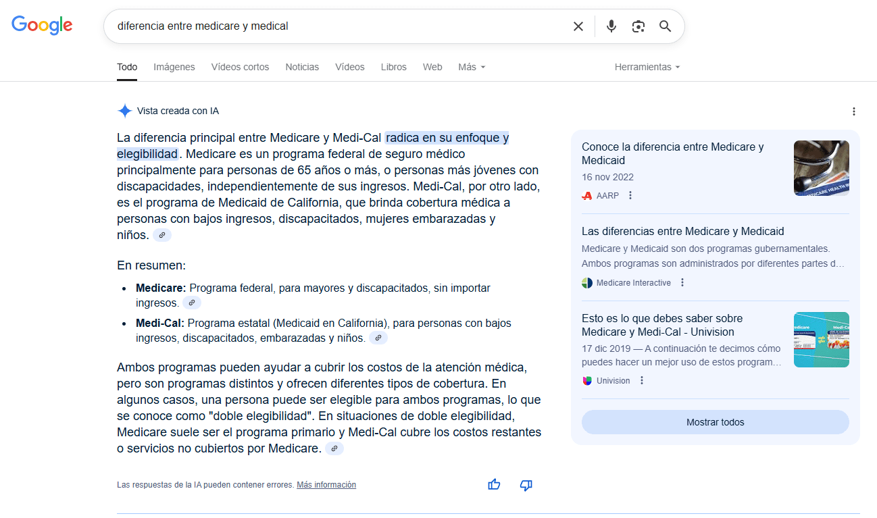877x518 pixels.
Task: Open 'Las diferencias entre Medicare y Medicaid' result
Action: 683,231
